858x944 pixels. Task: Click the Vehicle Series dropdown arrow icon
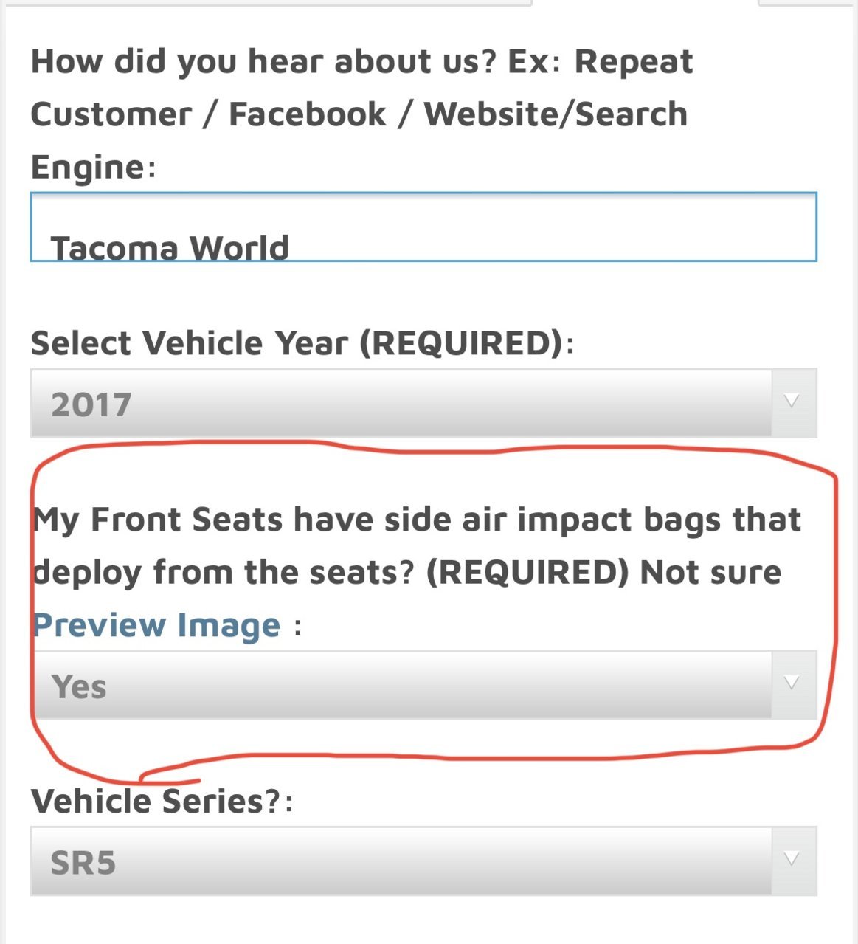(x=792, y=860)
